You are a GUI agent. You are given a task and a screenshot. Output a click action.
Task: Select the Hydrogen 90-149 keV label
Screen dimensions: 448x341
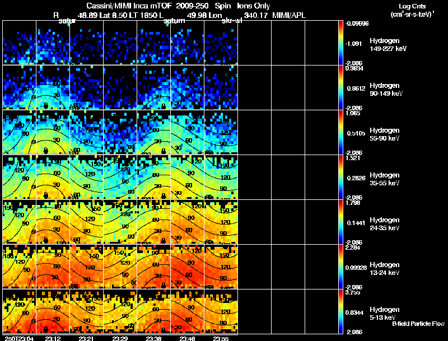coord(386,90)
